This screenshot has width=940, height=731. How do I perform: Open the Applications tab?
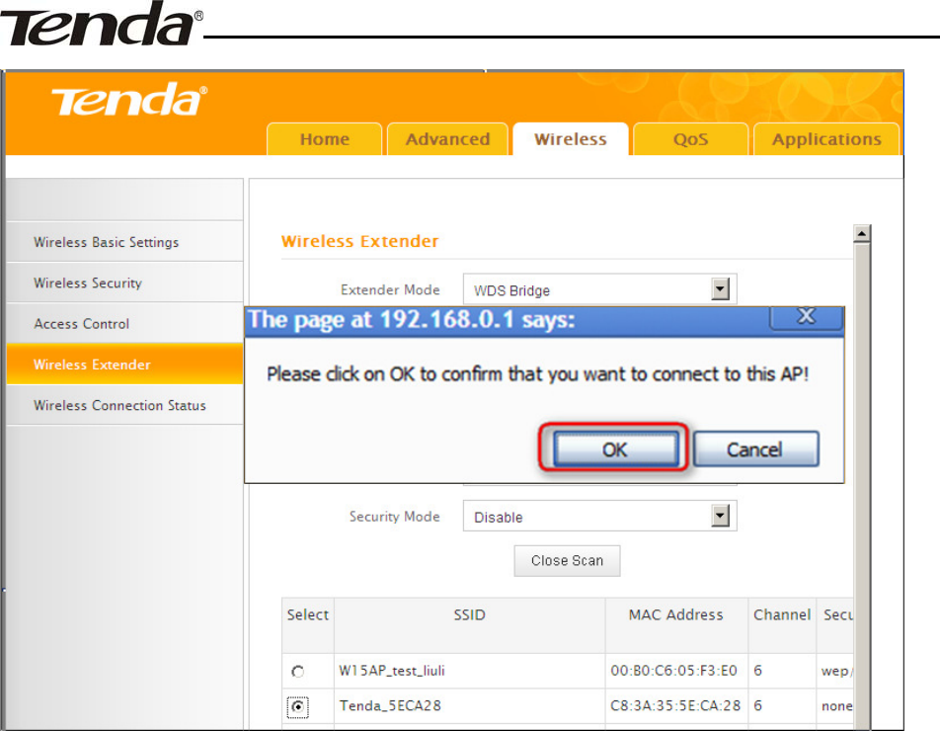(x=826, y=139)
